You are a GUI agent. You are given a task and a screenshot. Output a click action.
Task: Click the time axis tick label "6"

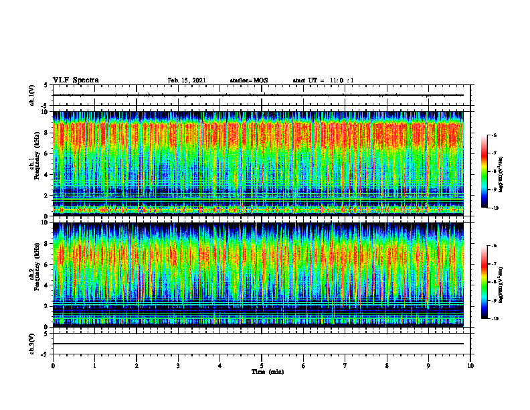pos(304,366)
